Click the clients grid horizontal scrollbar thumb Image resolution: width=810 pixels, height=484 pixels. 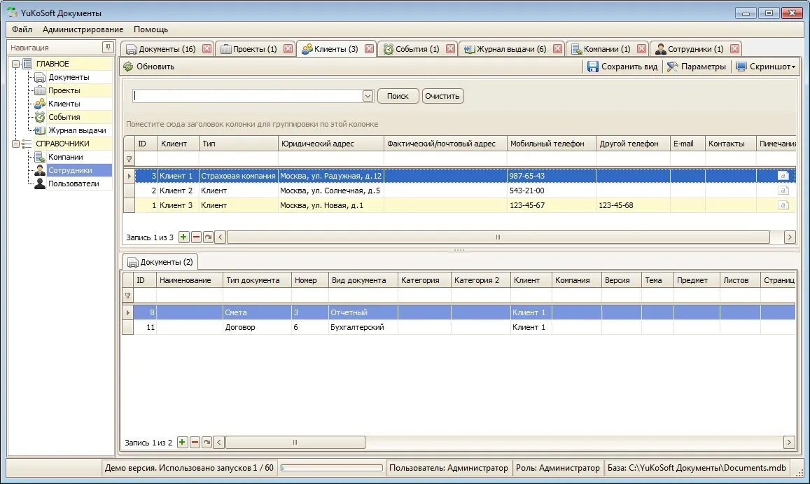(498, 237)
